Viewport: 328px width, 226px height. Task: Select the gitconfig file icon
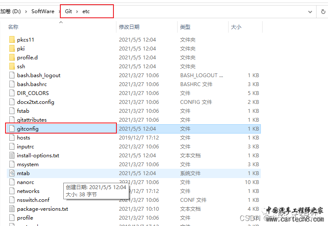coord(12,129)
